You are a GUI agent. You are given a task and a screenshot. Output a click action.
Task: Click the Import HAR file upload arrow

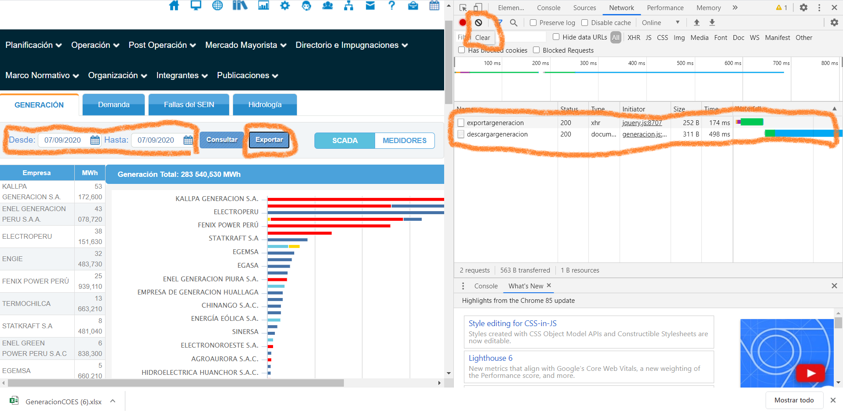(697, 23)
